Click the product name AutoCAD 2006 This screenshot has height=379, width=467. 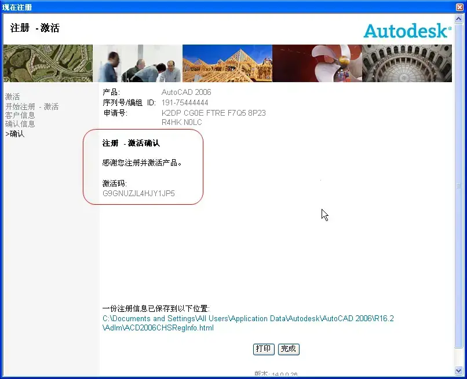click(187, 92)
